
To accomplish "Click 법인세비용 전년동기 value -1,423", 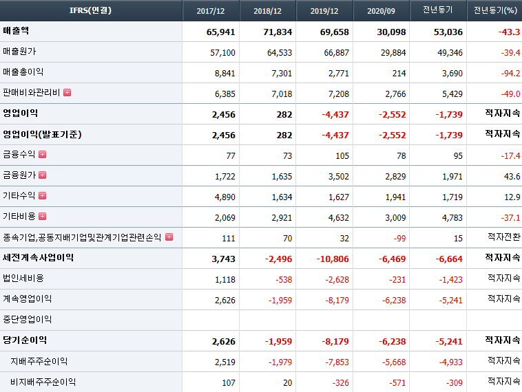I will (451, 280).
